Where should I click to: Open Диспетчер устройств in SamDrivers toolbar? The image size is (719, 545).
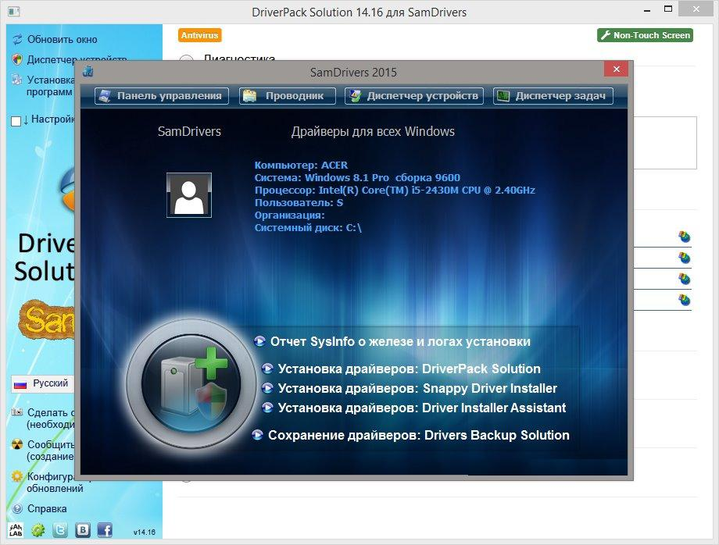414,96
